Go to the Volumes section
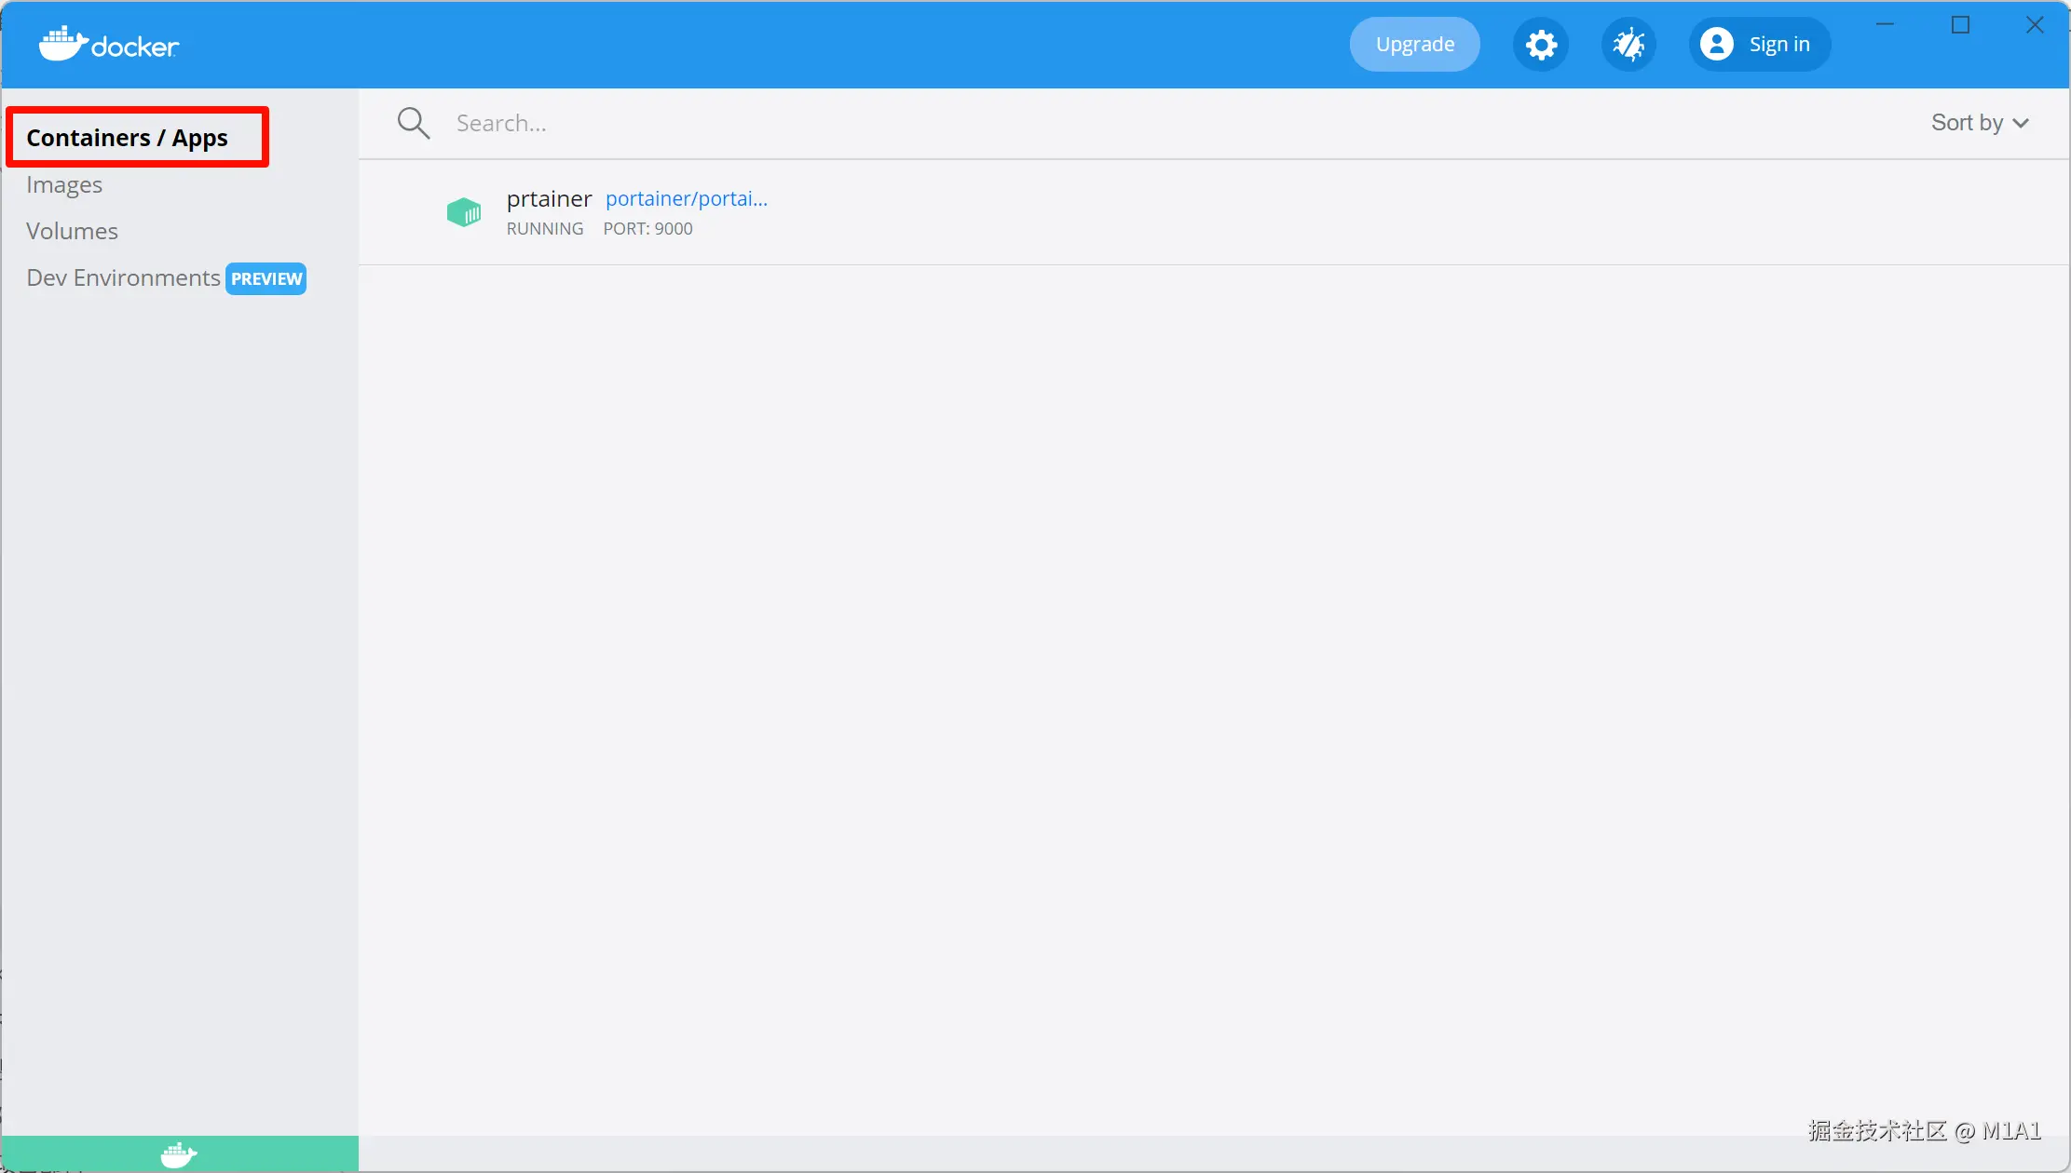This screenshot has width=2071, height=1173. [x=73, y=231]
